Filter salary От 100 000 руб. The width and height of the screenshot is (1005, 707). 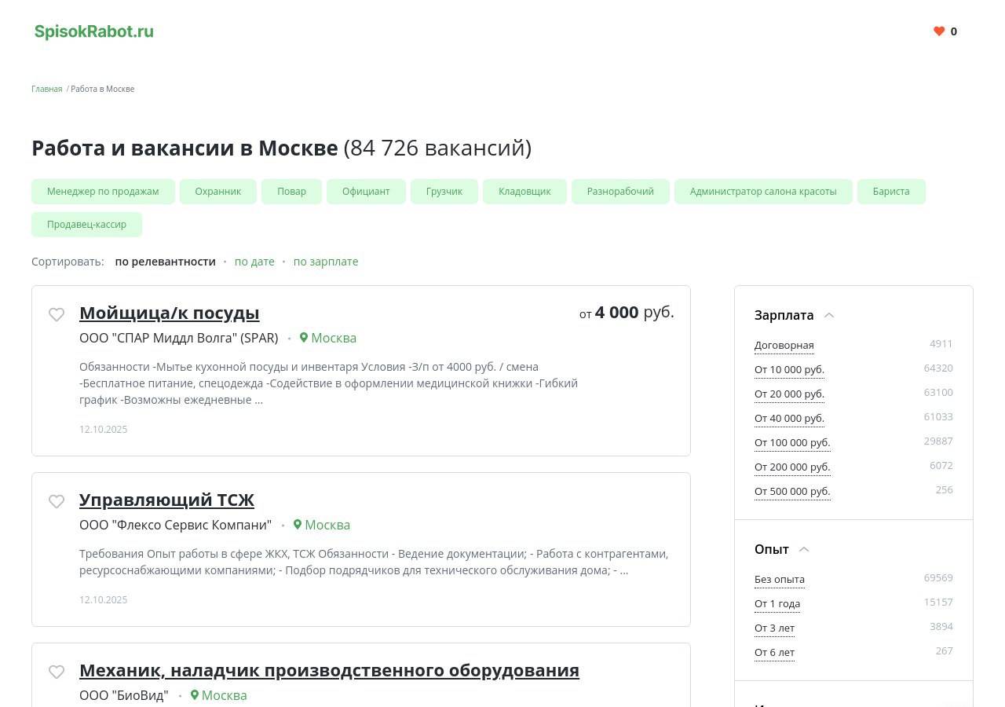[x=791, y=442]
